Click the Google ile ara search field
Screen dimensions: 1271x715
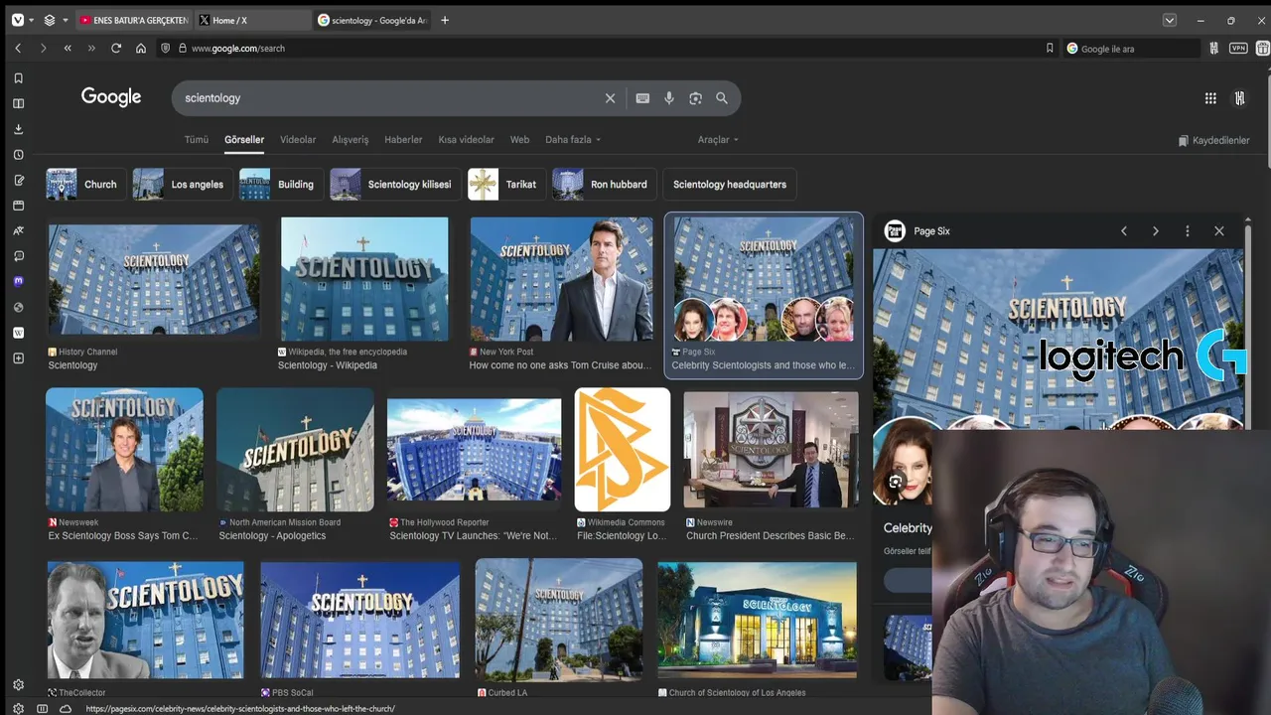1132,48
